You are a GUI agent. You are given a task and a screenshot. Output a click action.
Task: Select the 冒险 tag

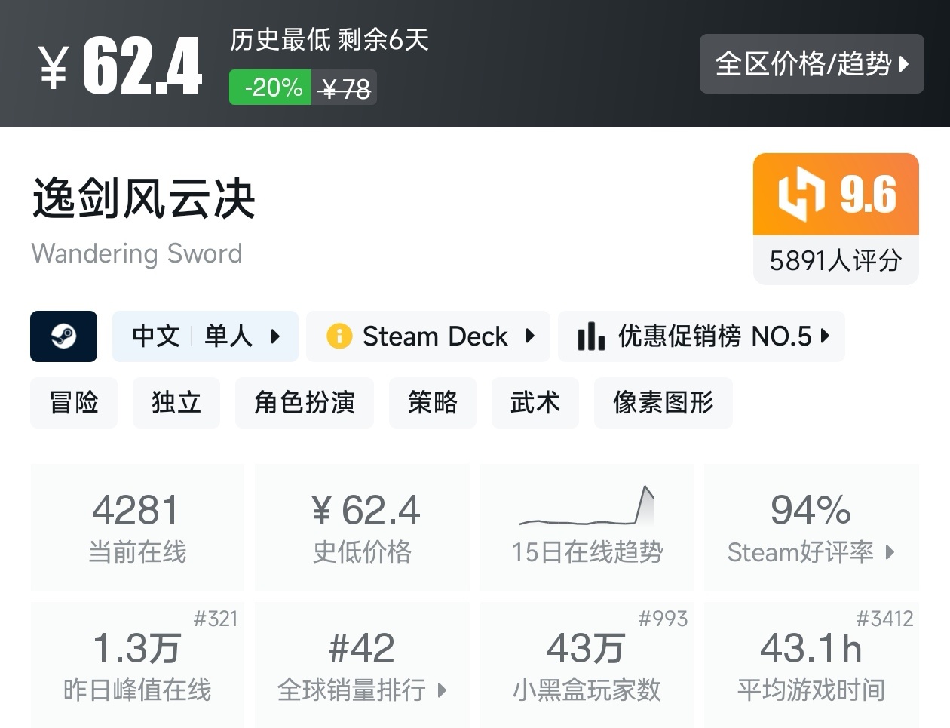[x=74, y=403]
